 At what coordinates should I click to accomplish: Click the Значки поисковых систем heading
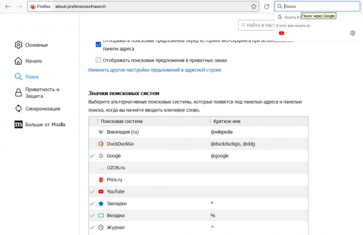coord(124,93)
